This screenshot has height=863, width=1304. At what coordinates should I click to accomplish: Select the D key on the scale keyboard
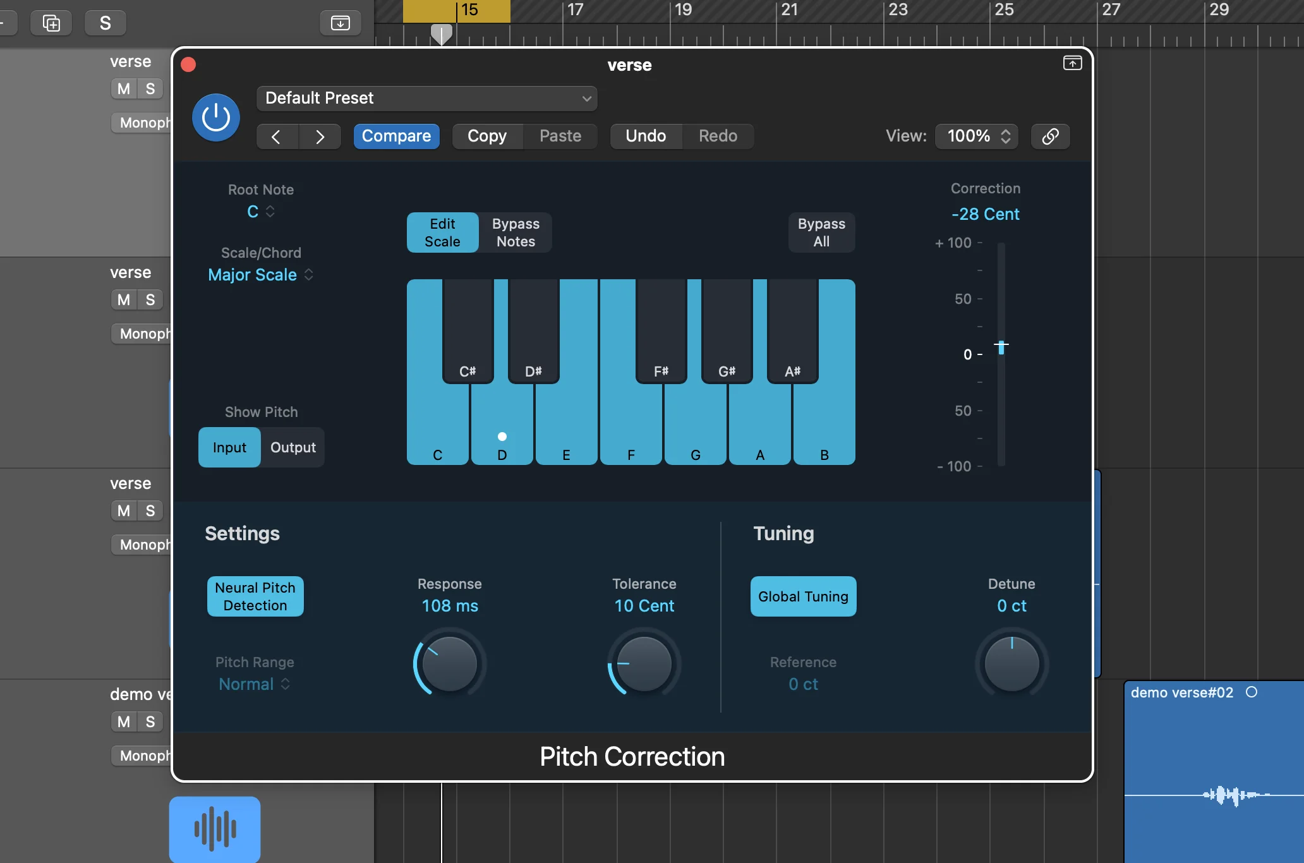(x=502, y=436)
